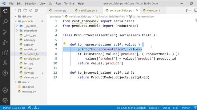Open the Help menu

click(x=81, y=3)
